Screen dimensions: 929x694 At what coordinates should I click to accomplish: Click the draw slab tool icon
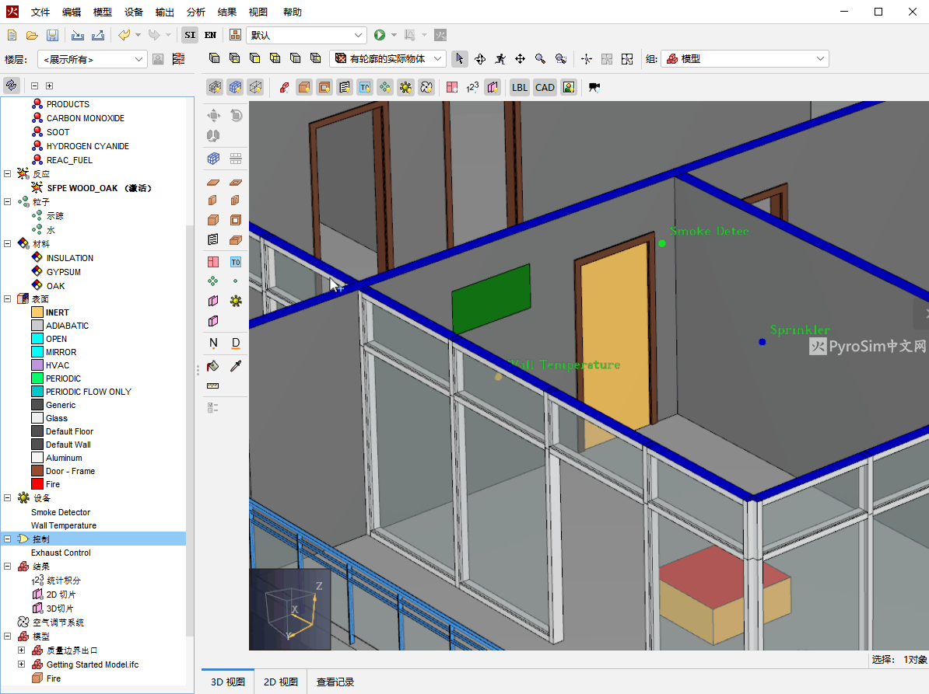[x=213, y=182]
